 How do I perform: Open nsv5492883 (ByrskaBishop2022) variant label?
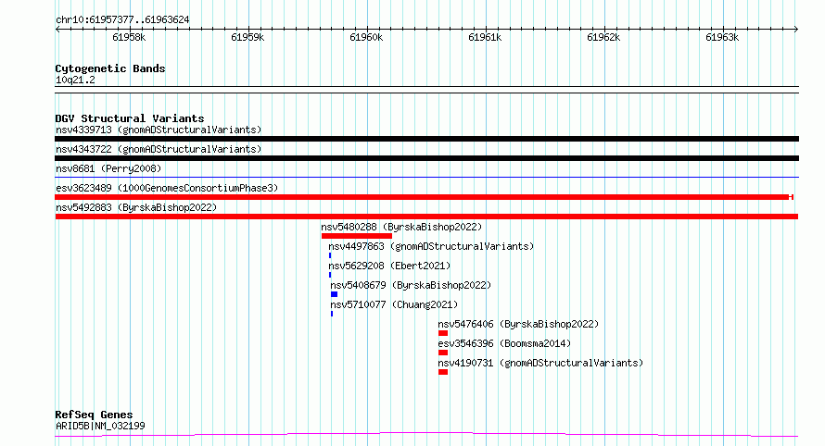[136, 207]
